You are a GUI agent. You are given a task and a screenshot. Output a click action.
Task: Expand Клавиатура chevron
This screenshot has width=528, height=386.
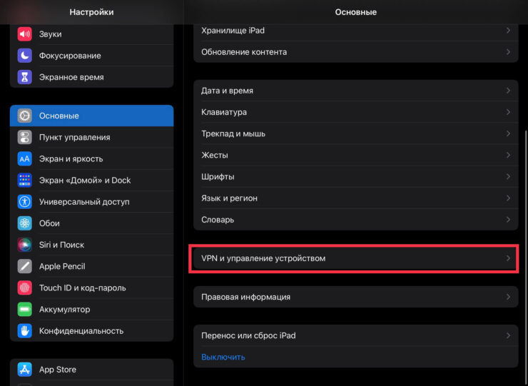(x=508, y=112)
